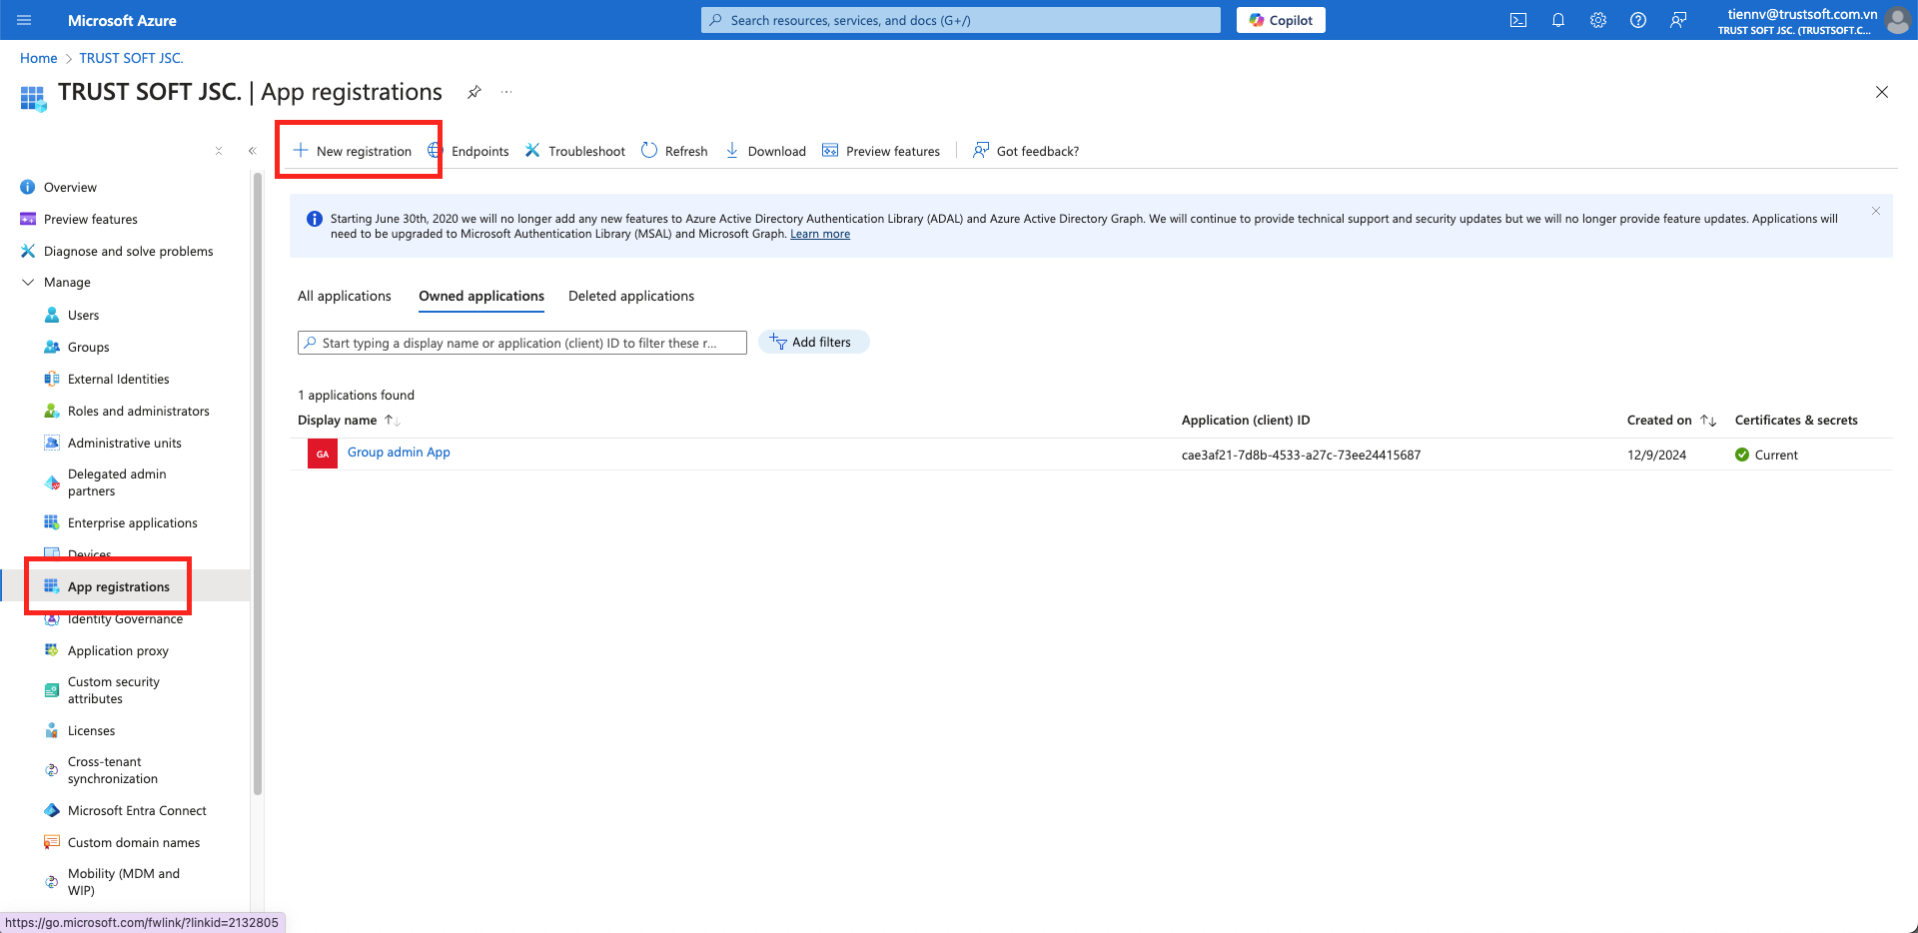
Task: Open the more options ellipsis beside title
Action: 506,92
